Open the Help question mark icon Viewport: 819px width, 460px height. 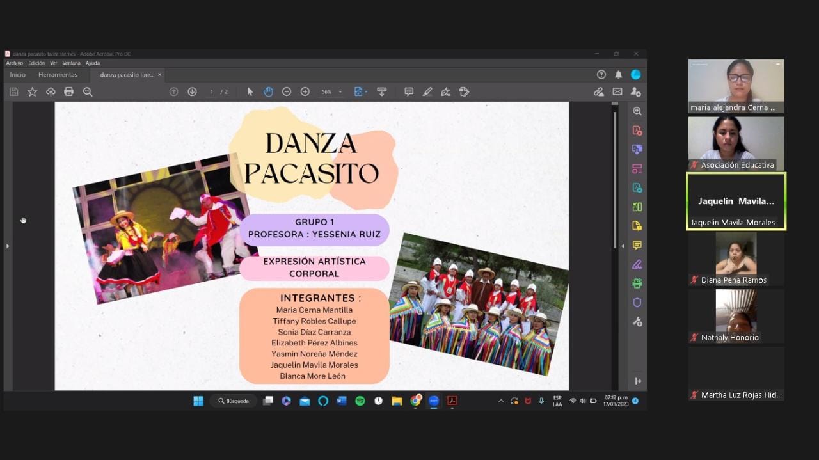[x=601, y=74]
